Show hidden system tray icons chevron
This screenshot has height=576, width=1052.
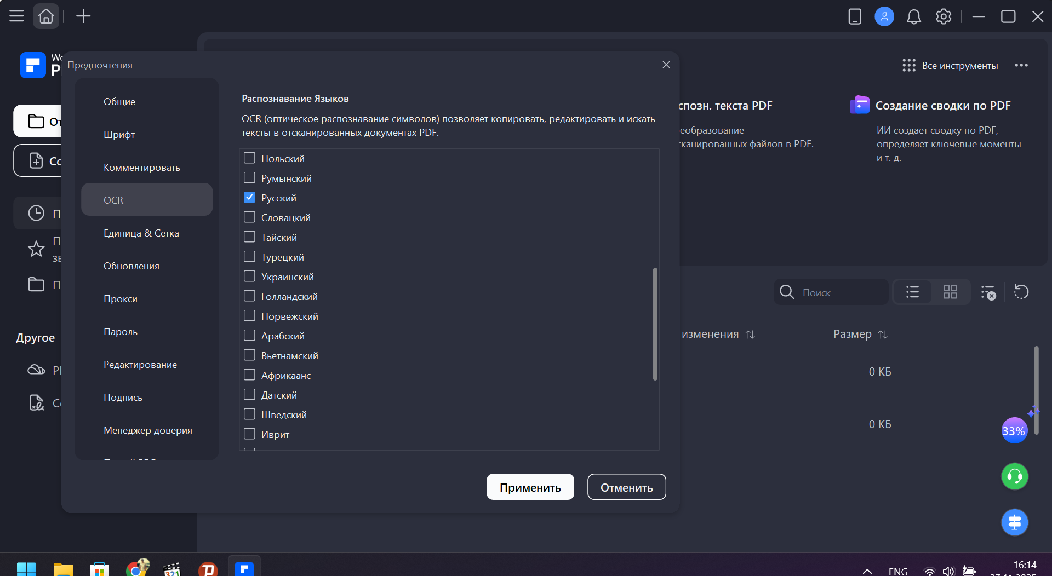(x=867, y=571)
